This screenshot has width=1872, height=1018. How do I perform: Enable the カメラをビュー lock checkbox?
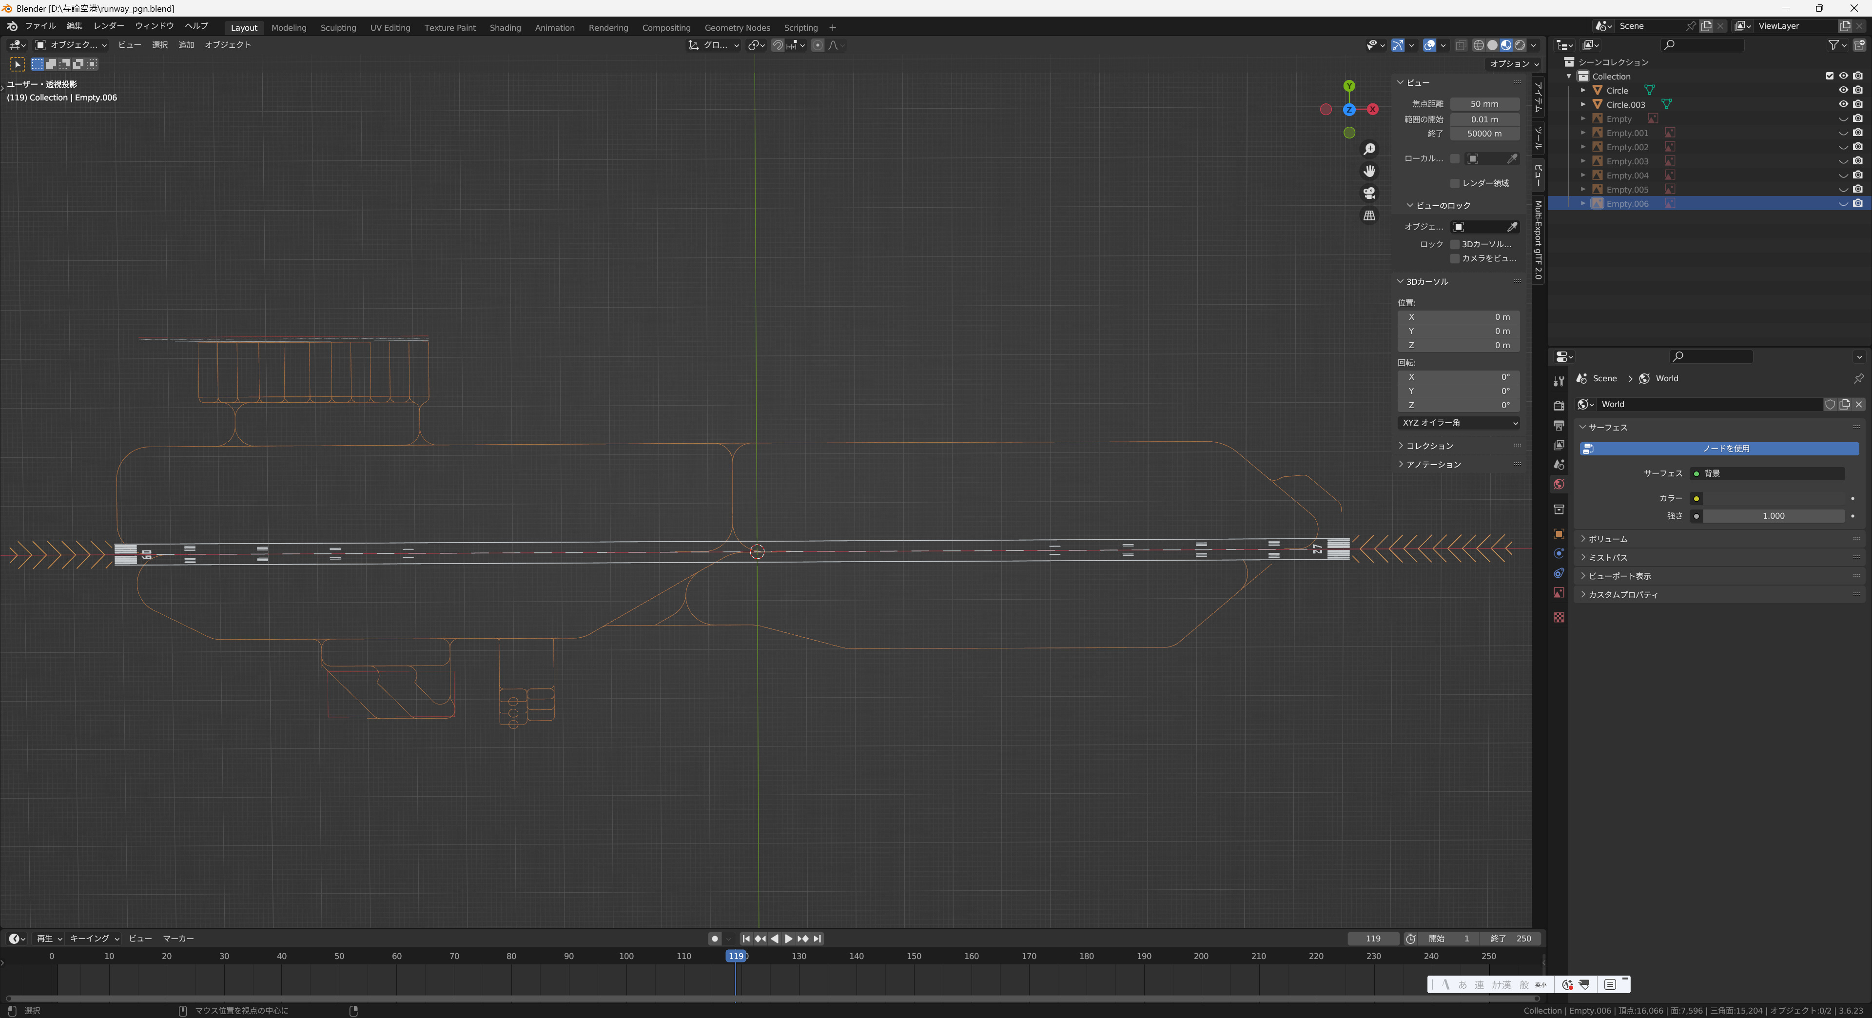(x=1455, y=259)
